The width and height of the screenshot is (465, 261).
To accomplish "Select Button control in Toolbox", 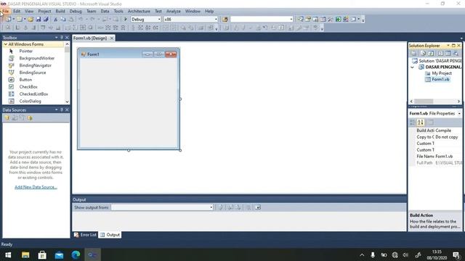I will point(25,80).
